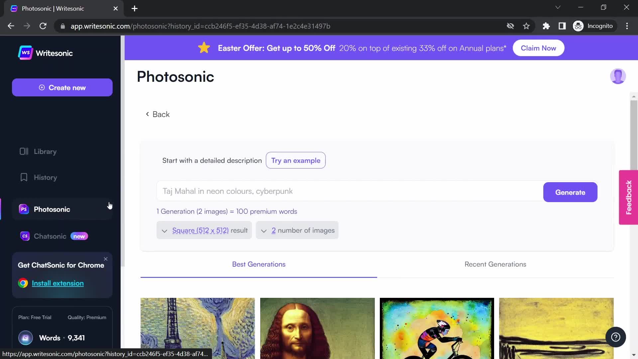
Task: Click the Library sidebar icon
Action: coord(24,151)
